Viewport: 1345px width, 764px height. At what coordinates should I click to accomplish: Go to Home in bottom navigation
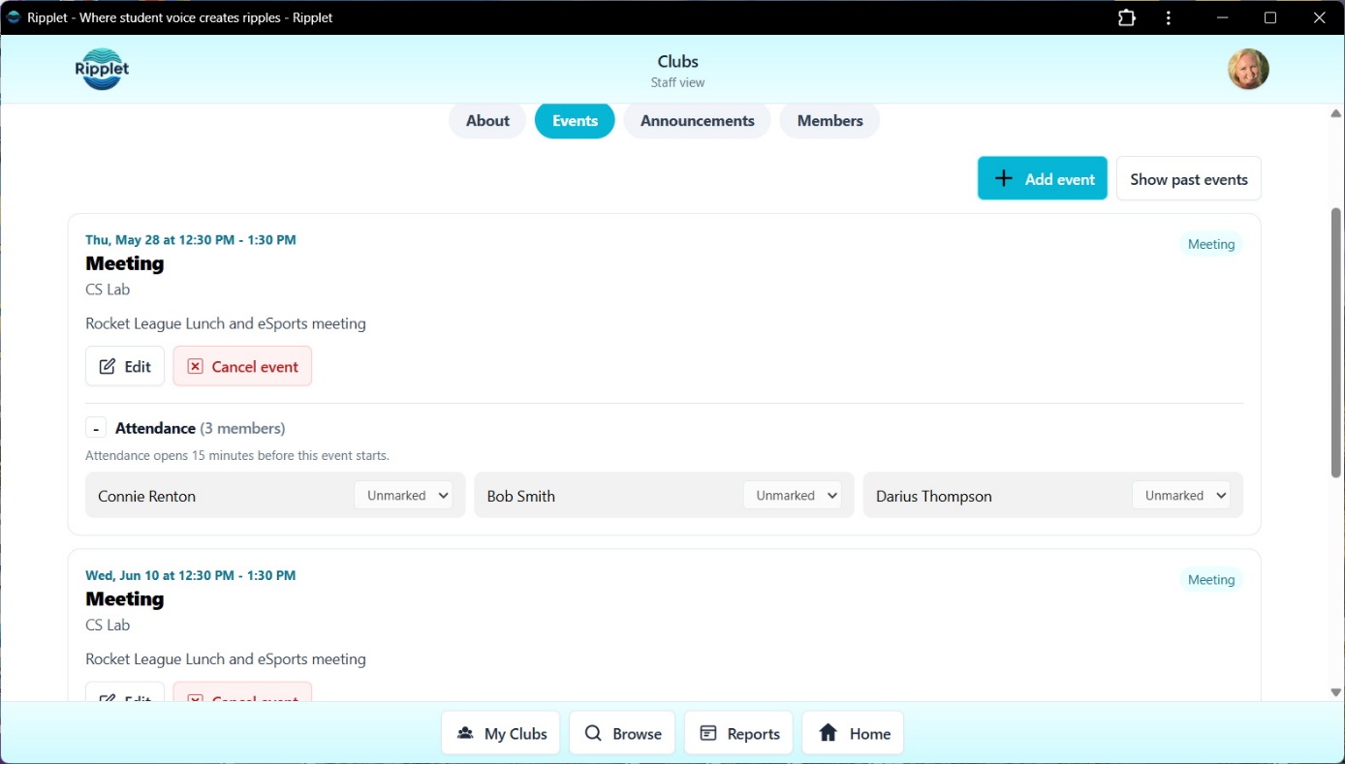click(x=854, y=733)
